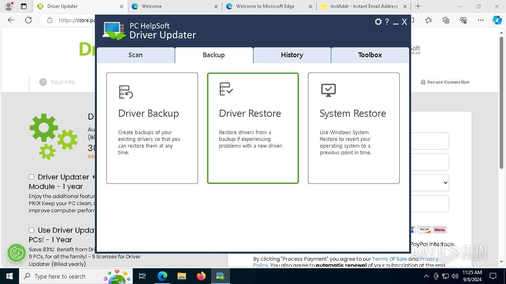Click the first input field in payment form

(x=430, y=141)
